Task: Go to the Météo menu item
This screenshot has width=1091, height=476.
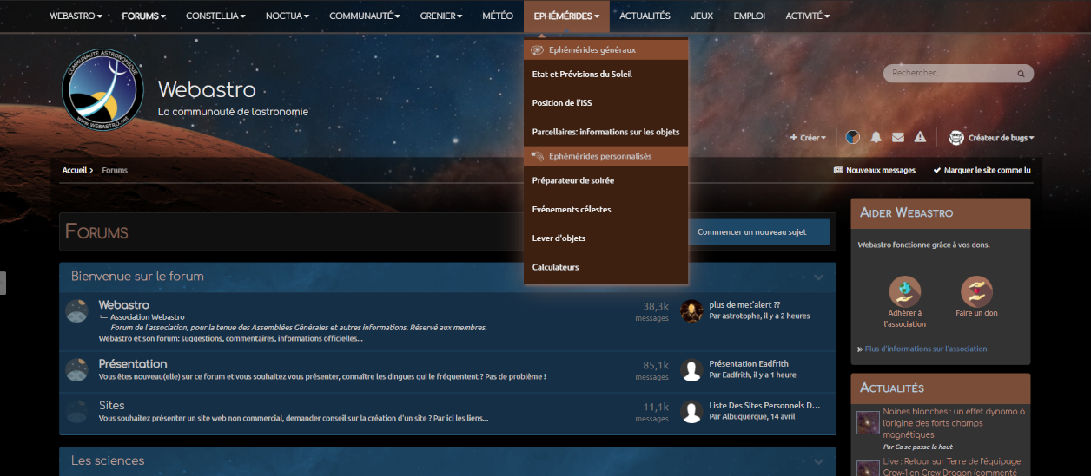Action: click(498, 16)
